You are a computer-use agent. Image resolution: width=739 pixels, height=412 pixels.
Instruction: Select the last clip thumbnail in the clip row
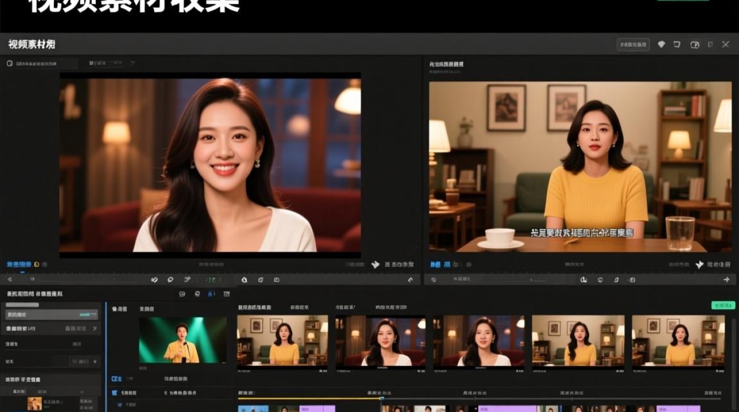pyautogui.click(x=679, y=341)
